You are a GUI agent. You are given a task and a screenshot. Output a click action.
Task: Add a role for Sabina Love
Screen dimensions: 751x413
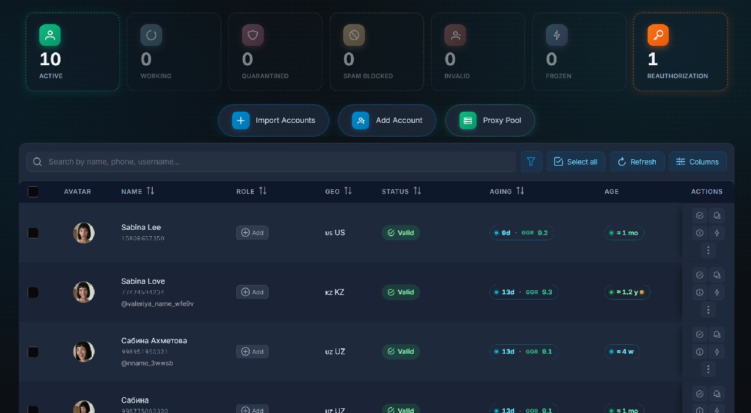252,292
